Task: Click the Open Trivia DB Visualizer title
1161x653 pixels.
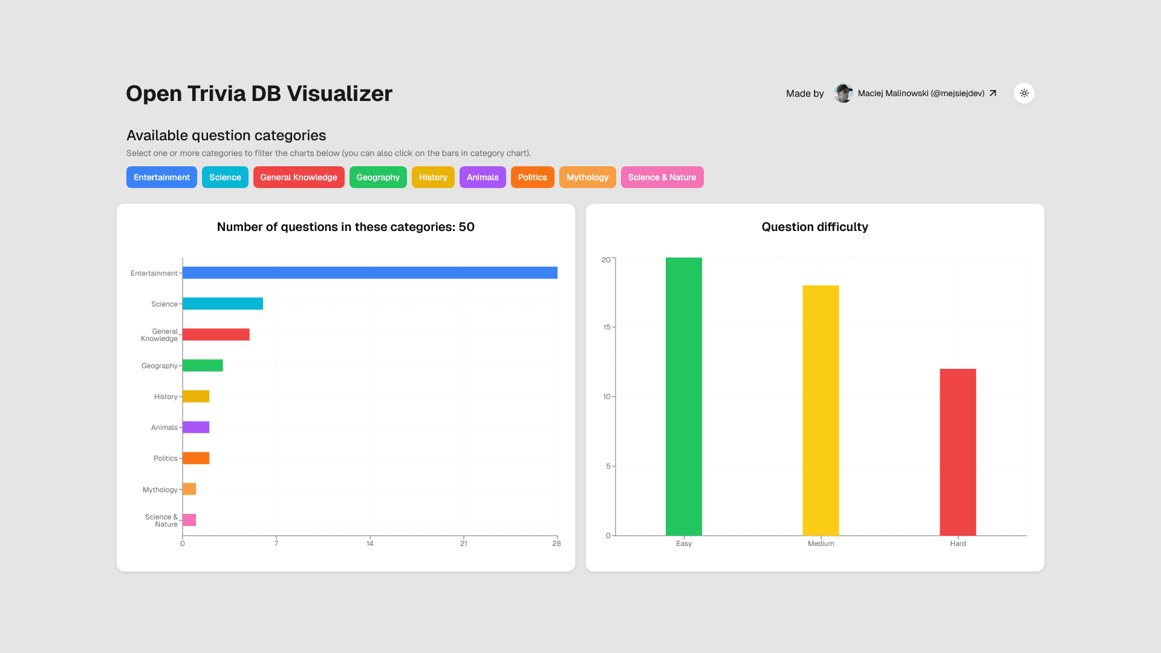Action: 259,93
